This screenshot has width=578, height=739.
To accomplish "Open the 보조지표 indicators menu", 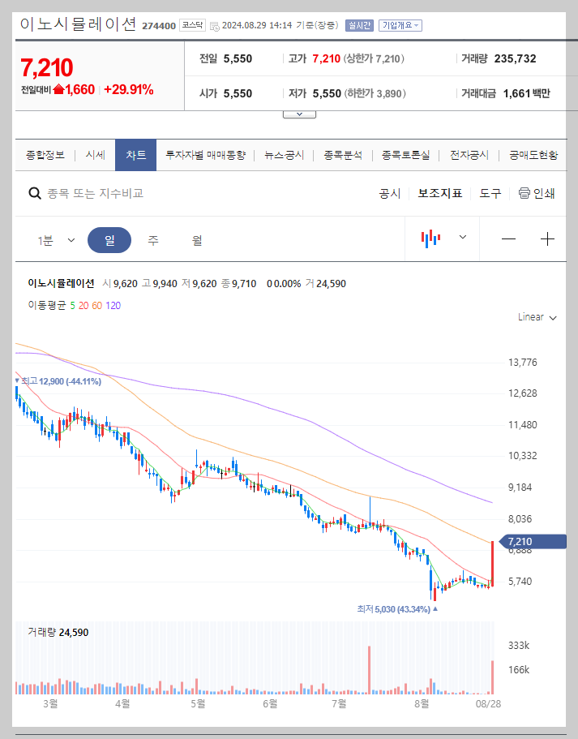I will click(439, 194).
